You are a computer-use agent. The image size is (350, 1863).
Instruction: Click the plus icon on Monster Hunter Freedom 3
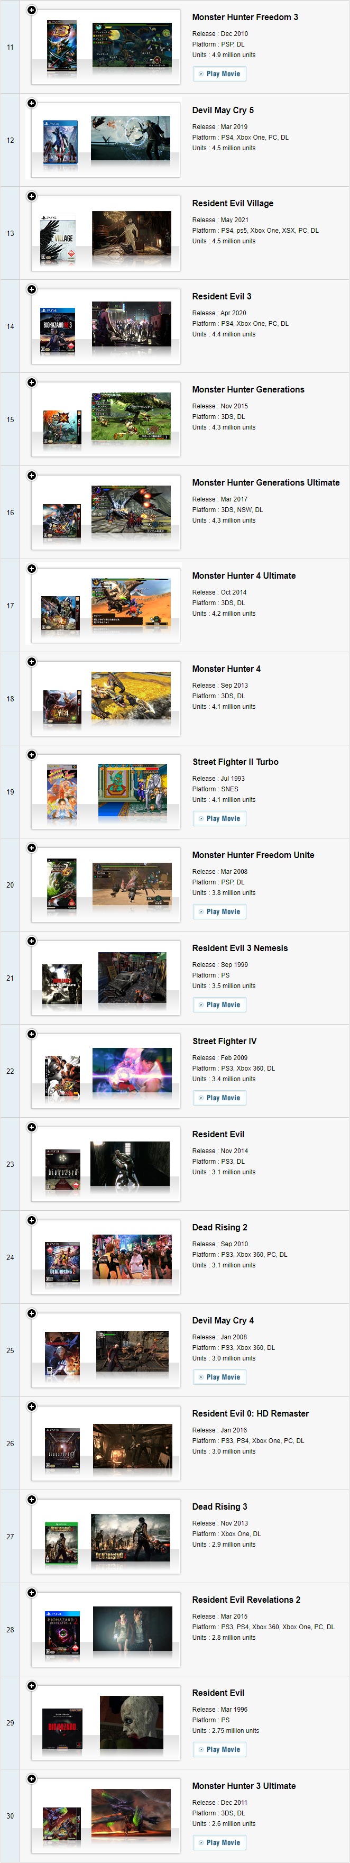(31, 10)
